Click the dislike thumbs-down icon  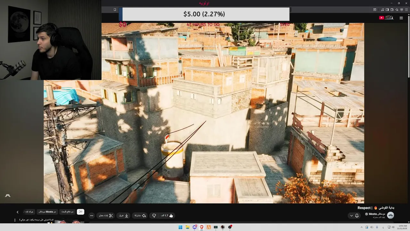(154, 216)
